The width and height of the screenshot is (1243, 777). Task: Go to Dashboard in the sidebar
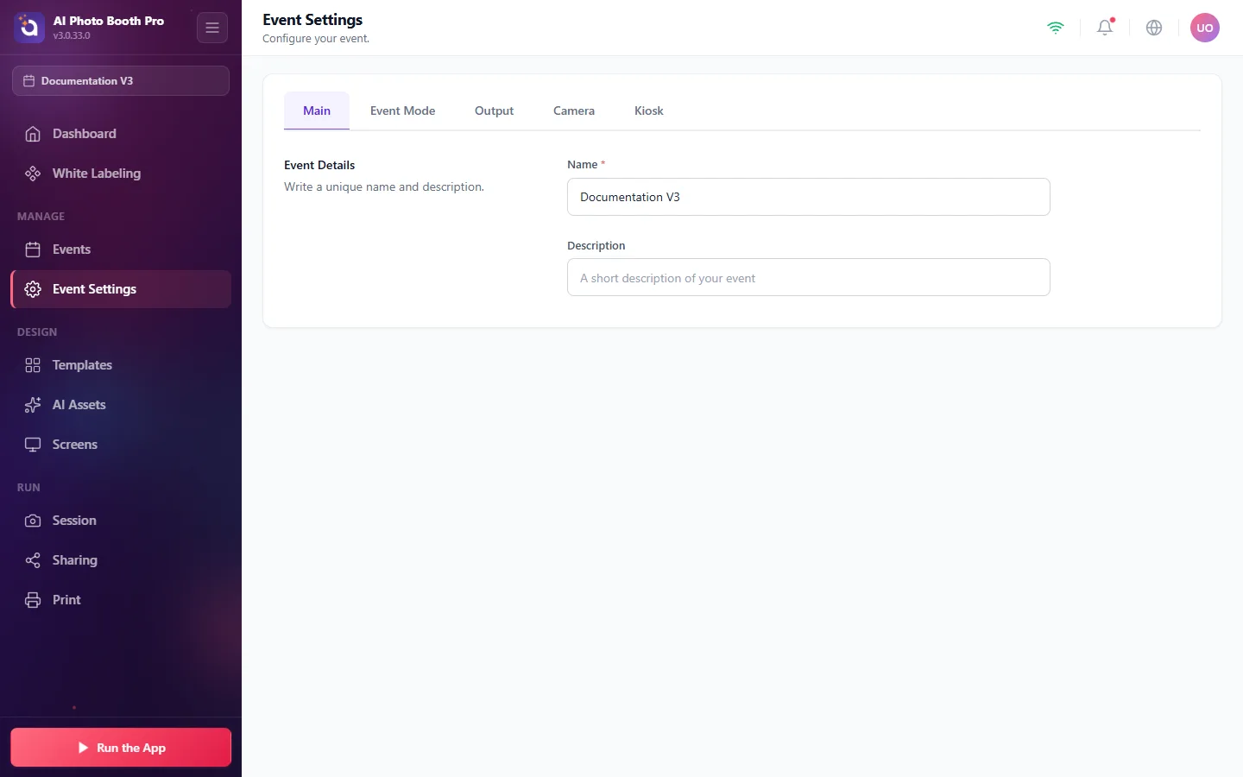121,134
